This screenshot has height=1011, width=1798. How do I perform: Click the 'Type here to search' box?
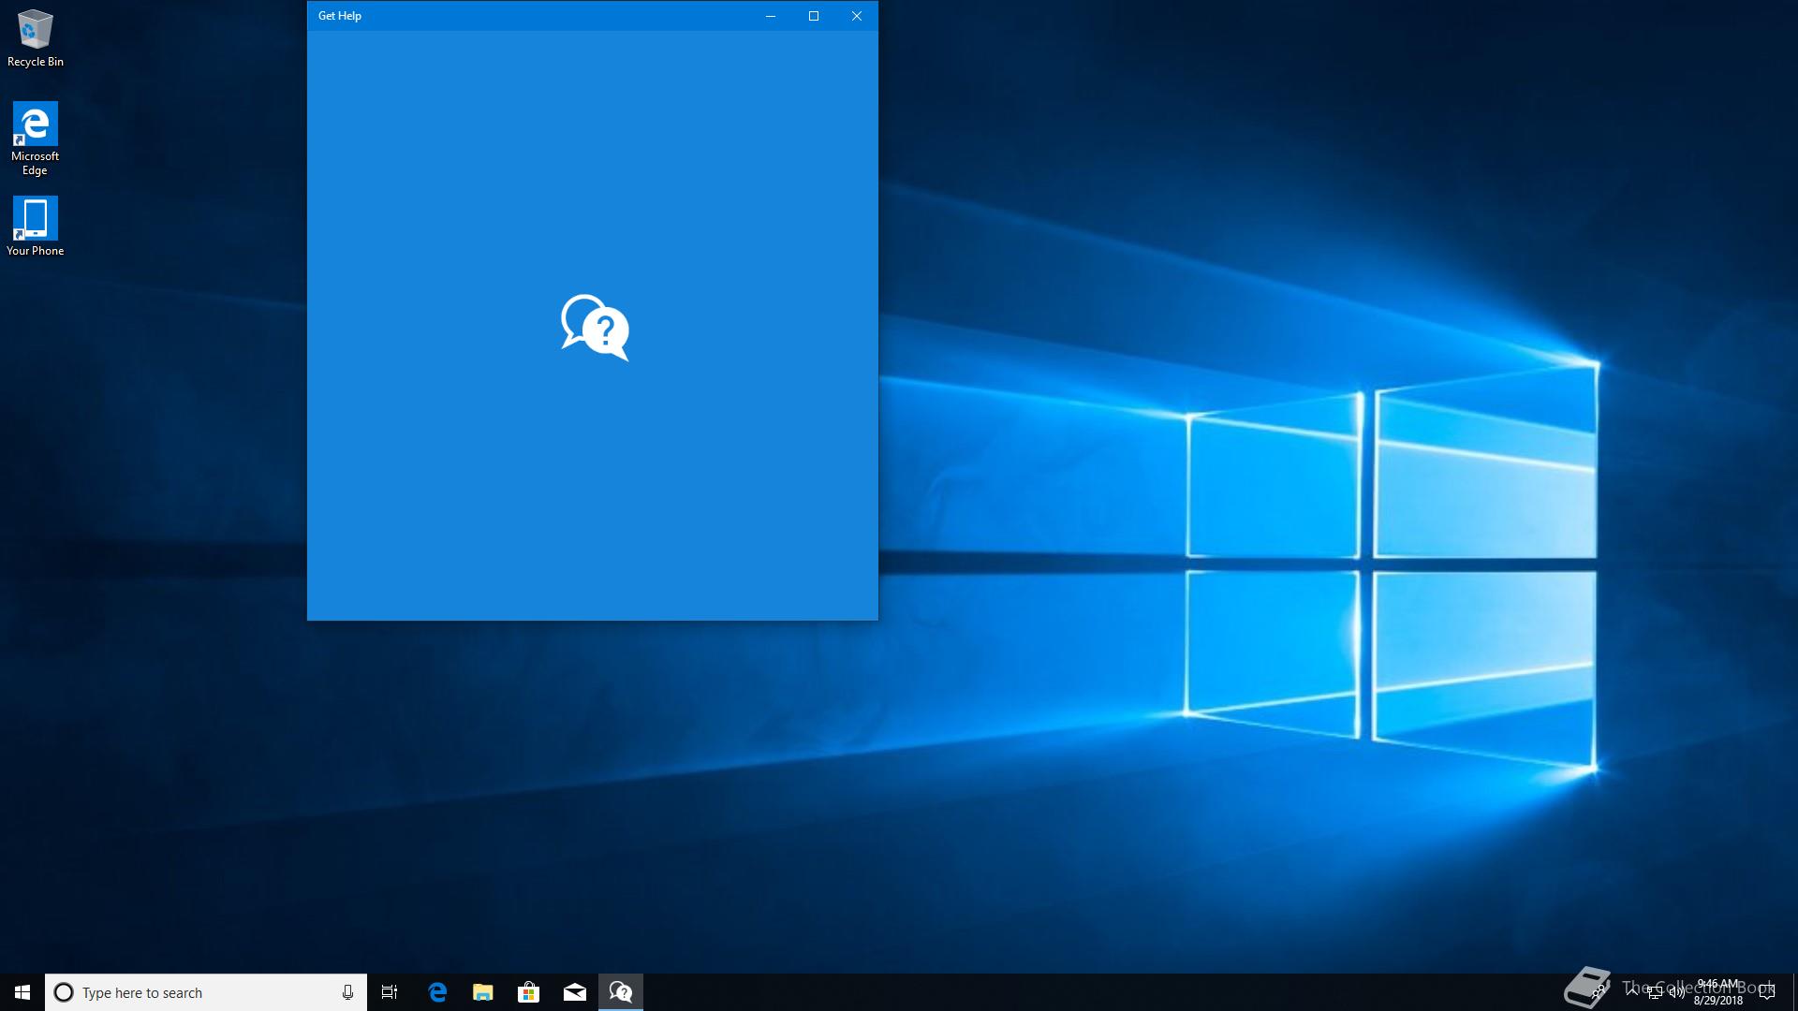click(x=197, y=992)
